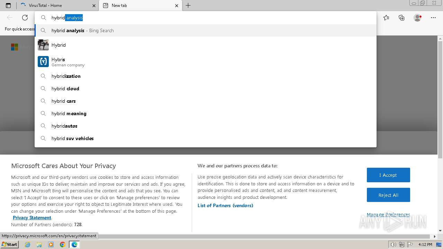Click the volume speaker tray icon

[x=393, y=245]
